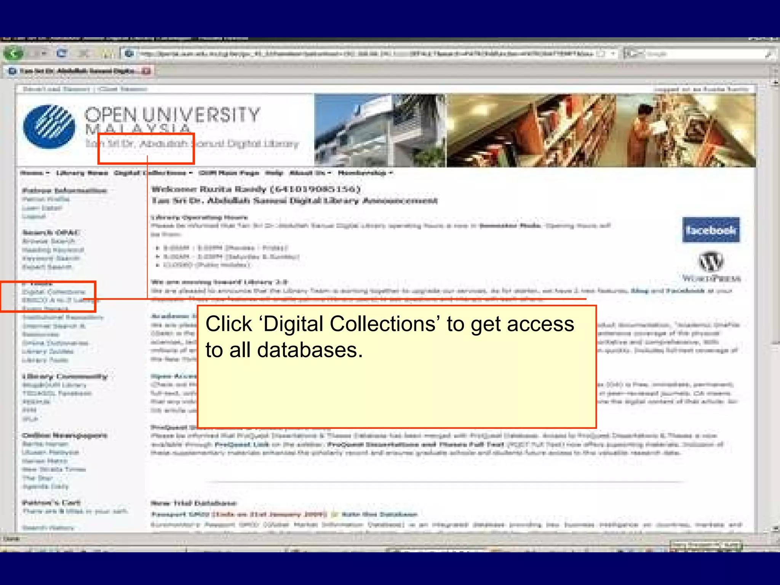
Task: Open the address bar dropdown arrow
Action: tap(613, 54)
